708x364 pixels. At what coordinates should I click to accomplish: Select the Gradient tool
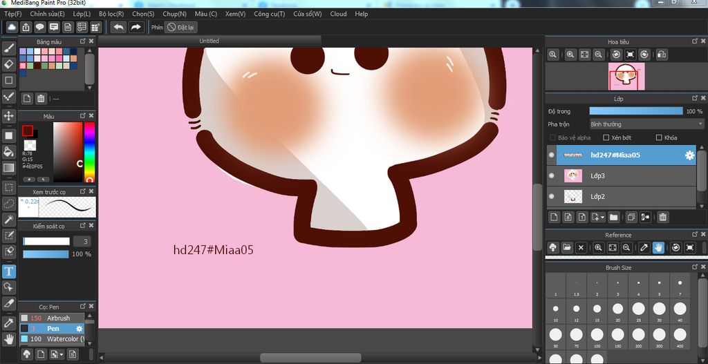8,168
